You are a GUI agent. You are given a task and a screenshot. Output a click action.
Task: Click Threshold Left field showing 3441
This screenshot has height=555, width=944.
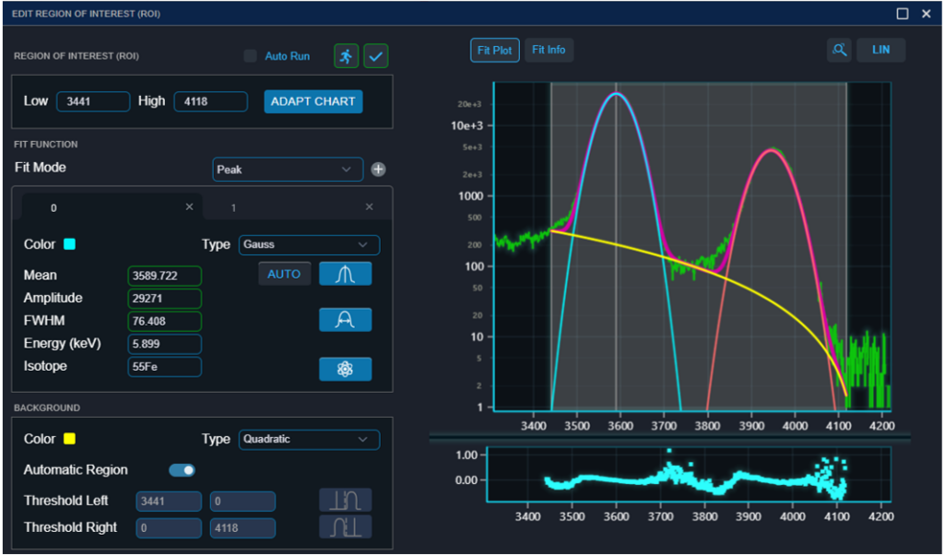[169, 501]
